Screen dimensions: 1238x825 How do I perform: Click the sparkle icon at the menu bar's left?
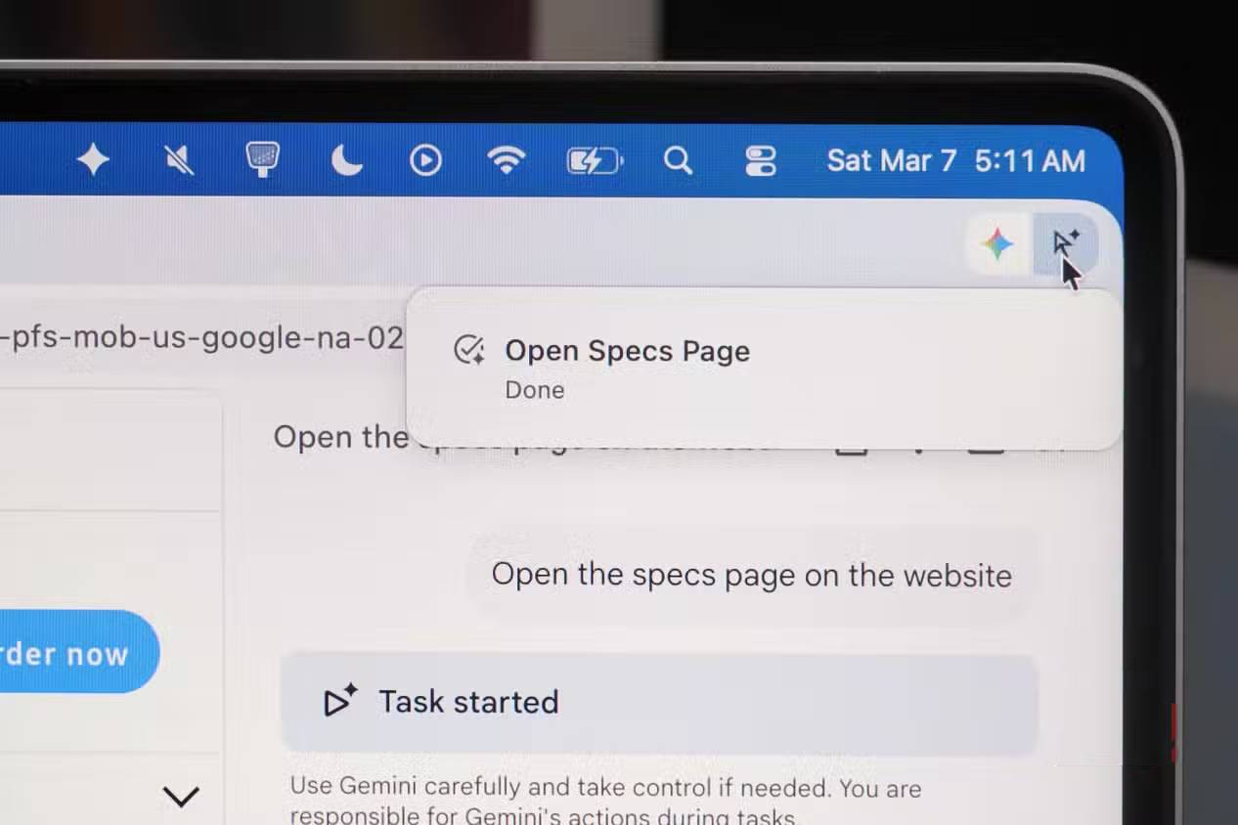click(x=93, y=160)
